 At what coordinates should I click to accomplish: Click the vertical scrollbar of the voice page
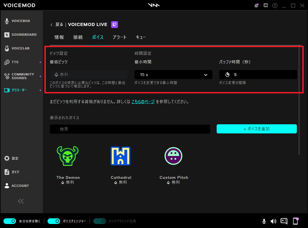(x=299, y=100)
